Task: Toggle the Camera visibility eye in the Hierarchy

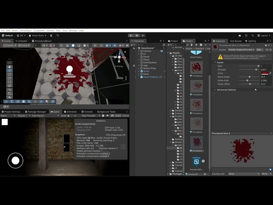Action: (x=162, y=51)
